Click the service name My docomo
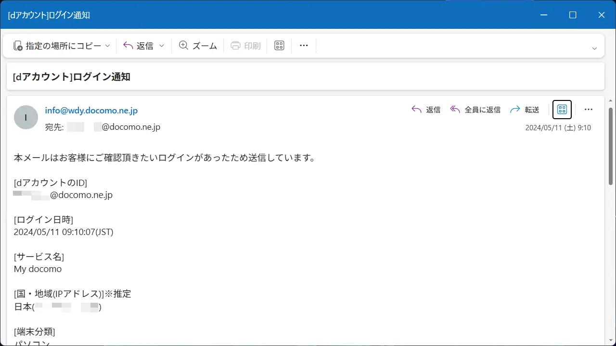The image size is (616, 346). (x=38, y=269)
